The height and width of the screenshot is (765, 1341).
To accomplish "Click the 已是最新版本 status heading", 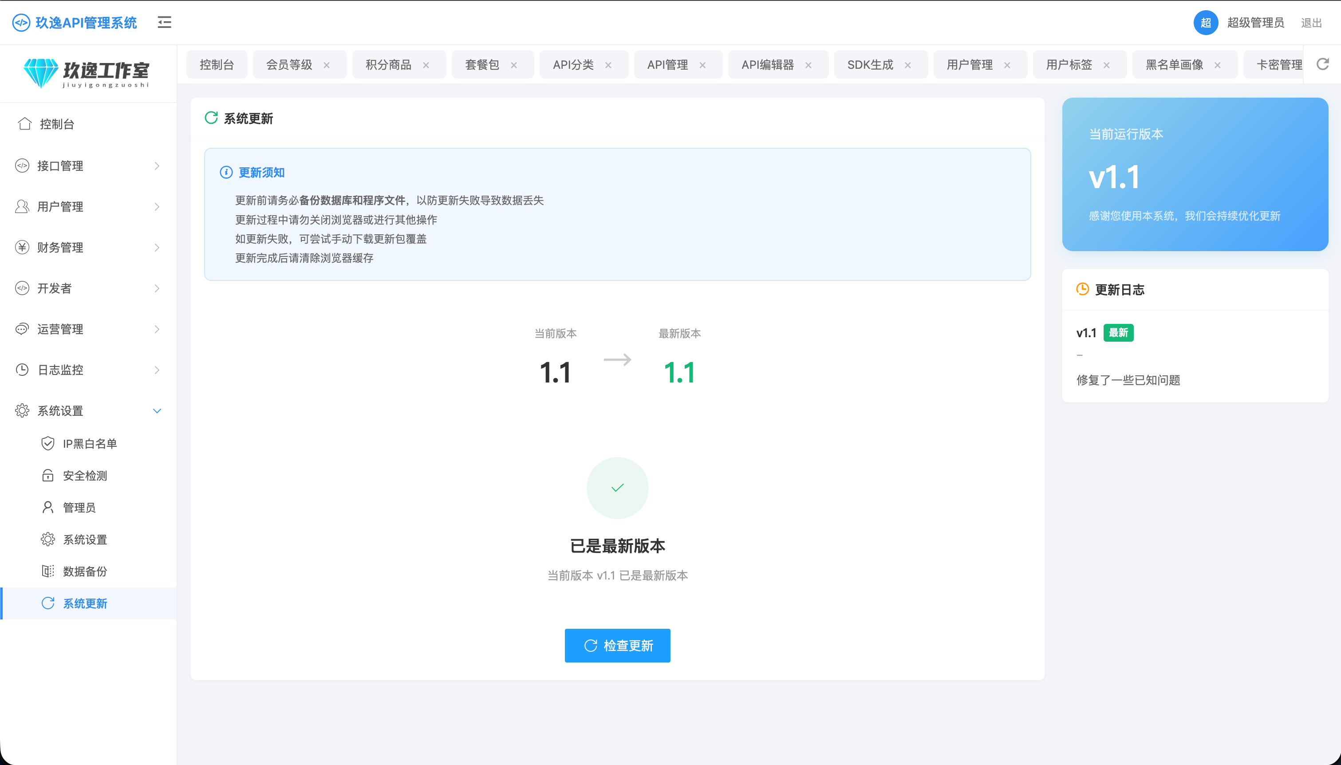I will point(618,546).
